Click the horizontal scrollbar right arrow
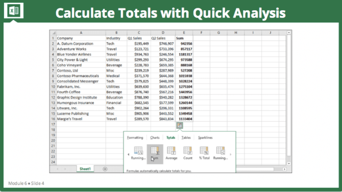 pyautogui.click(x=284, y=169)
